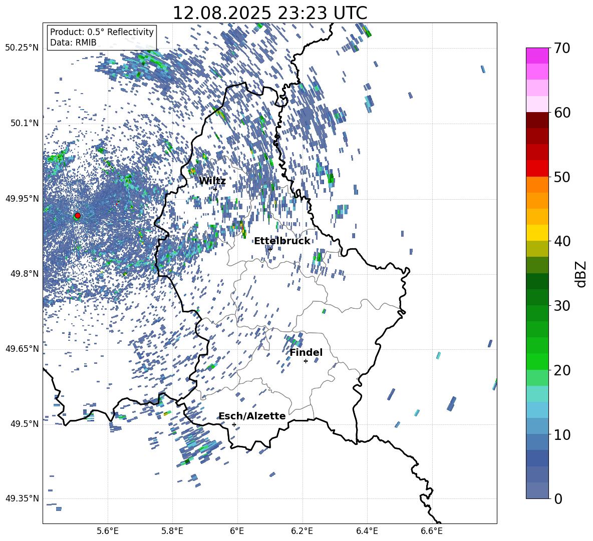The height and width of the screenshot is (541, 593).
Task: Click the darkest green colorbar band above 30
Action: point(537,281)
